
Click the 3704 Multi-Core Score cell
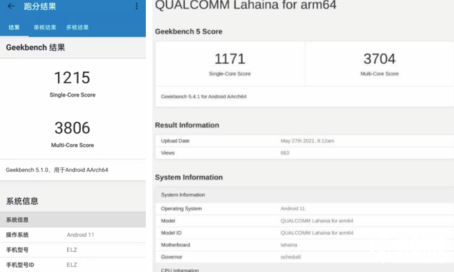[380, 64]
